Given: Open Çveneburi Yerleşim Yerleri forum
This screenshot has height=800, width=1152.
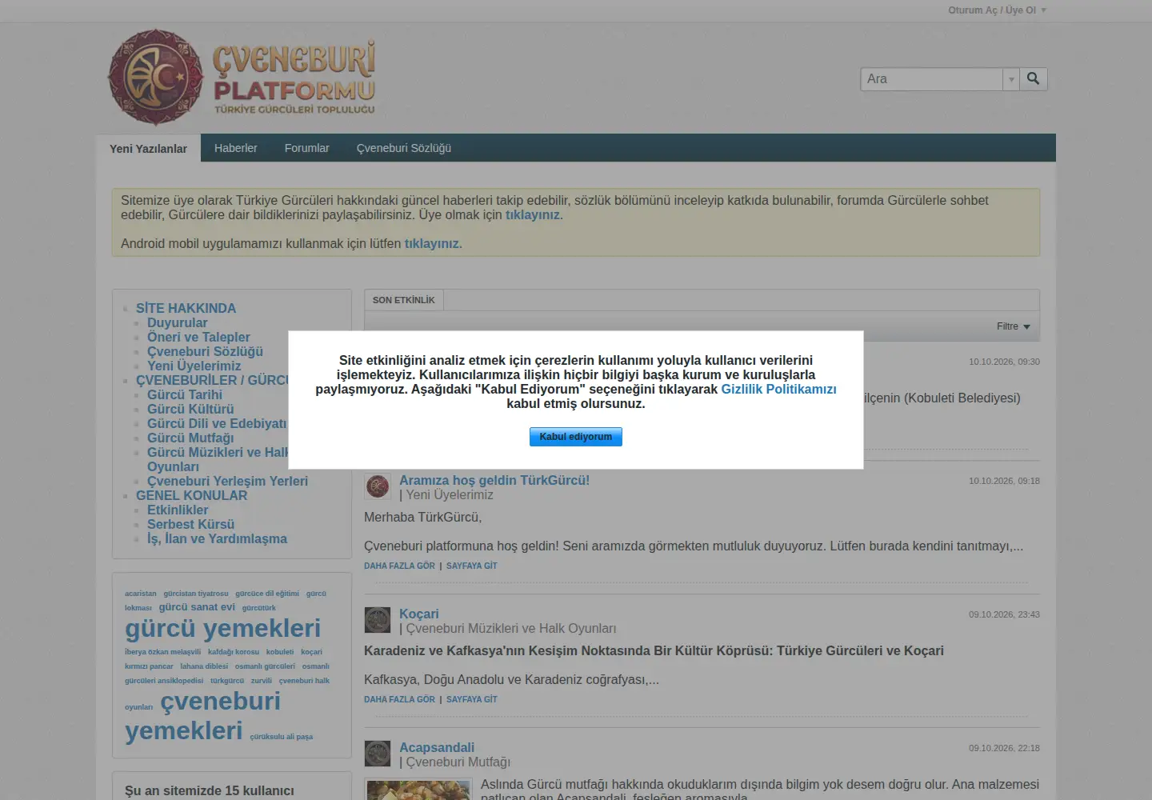Looking at the screenshot, I should click(227, 481).
